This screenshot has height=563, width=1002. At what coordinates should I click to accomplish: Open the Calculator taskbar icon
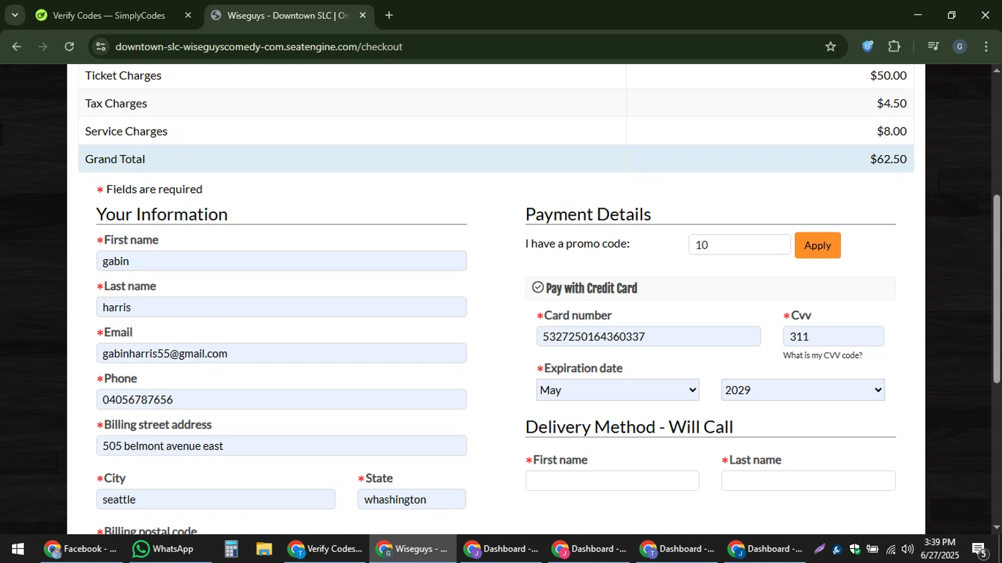231,549
